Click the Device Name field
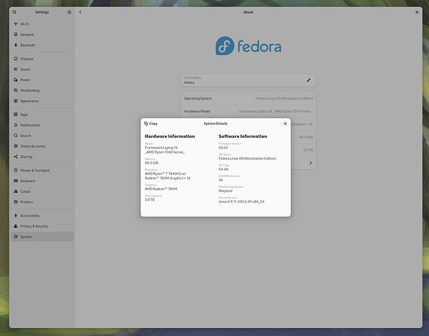The width and height of the screenshot is (429, 336). coord(248,80)
